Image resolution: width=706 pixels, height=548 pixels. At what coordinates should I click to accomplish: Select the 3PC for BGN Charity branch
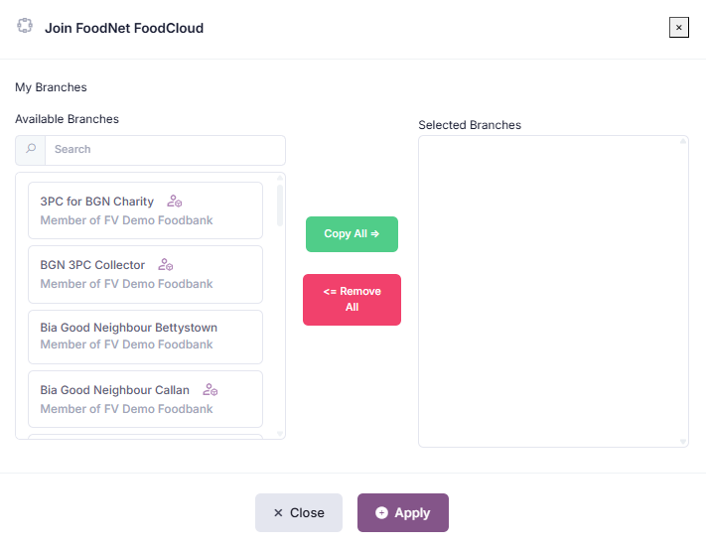[145, 210]
